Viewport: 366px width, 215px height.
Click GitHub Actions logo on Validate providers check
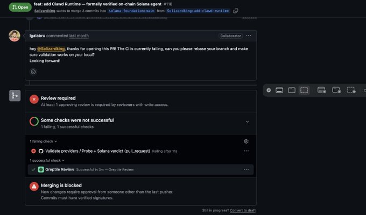tap(41, 151)
